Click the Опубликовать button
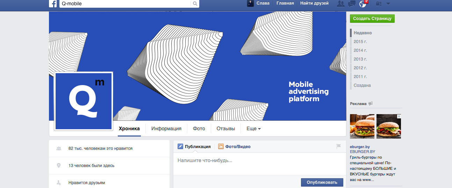This screenshot has width=452, height=188. coord(322,182)
